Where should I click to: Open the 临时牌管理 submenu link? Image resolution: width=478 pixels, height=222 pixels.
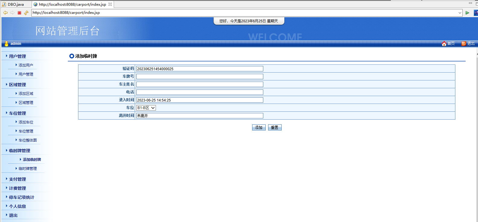28,169
